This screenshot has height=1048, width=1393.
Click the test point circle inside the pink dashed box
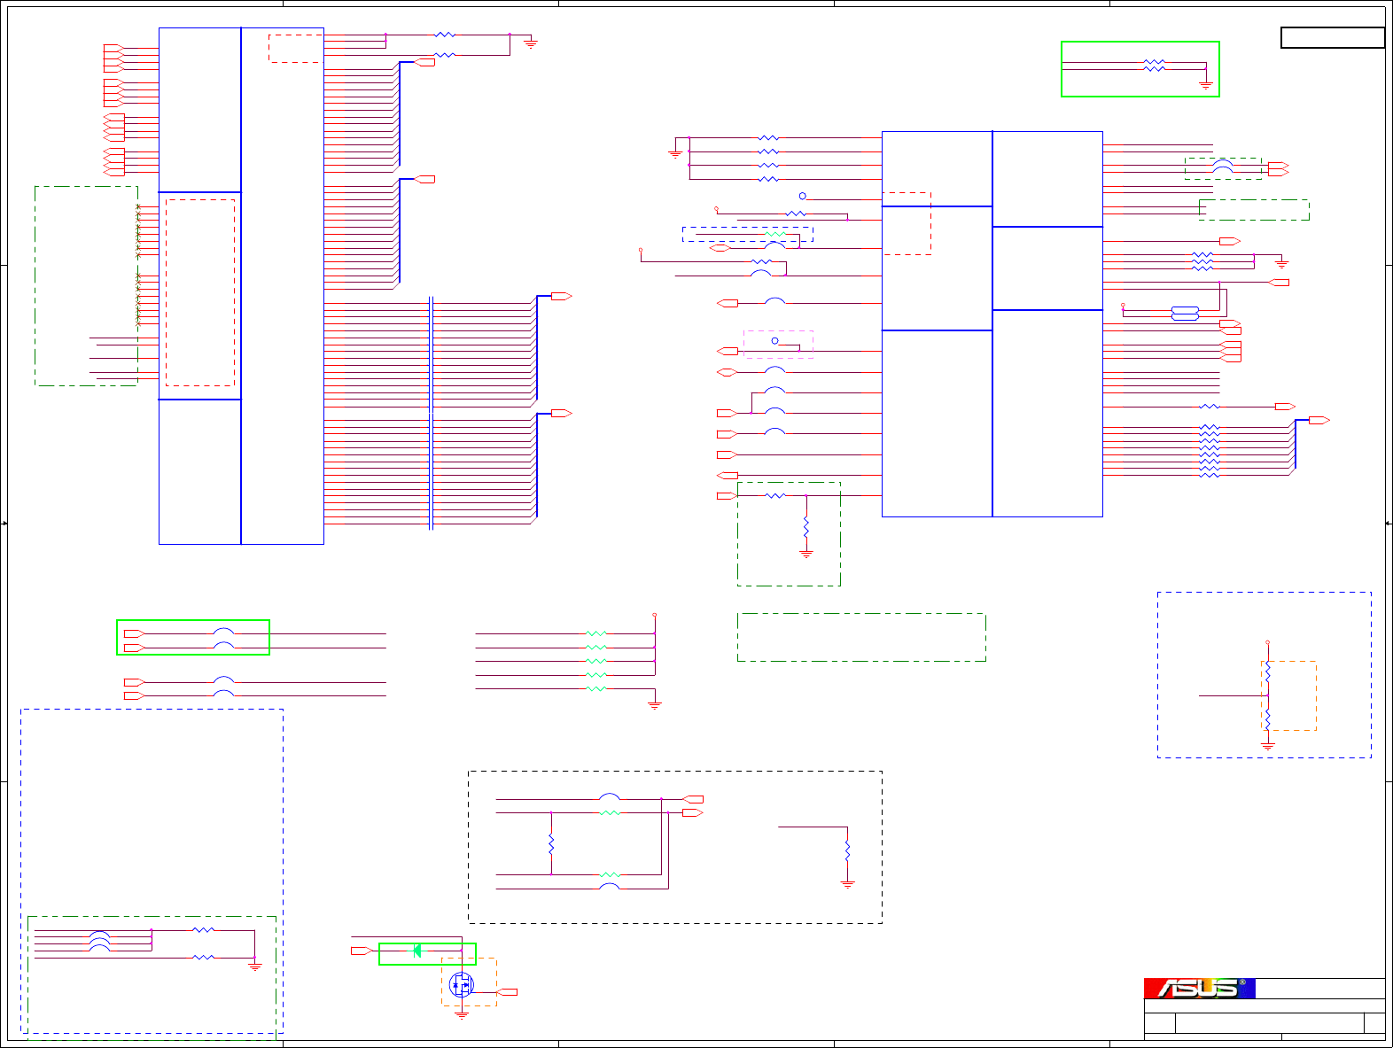pyautogui.click(x=774, y=341)
